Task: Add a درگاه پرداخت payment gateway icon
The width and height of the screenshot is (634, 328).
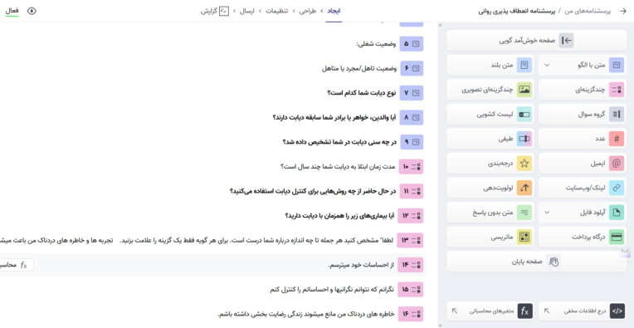Action: pos(617,237)
